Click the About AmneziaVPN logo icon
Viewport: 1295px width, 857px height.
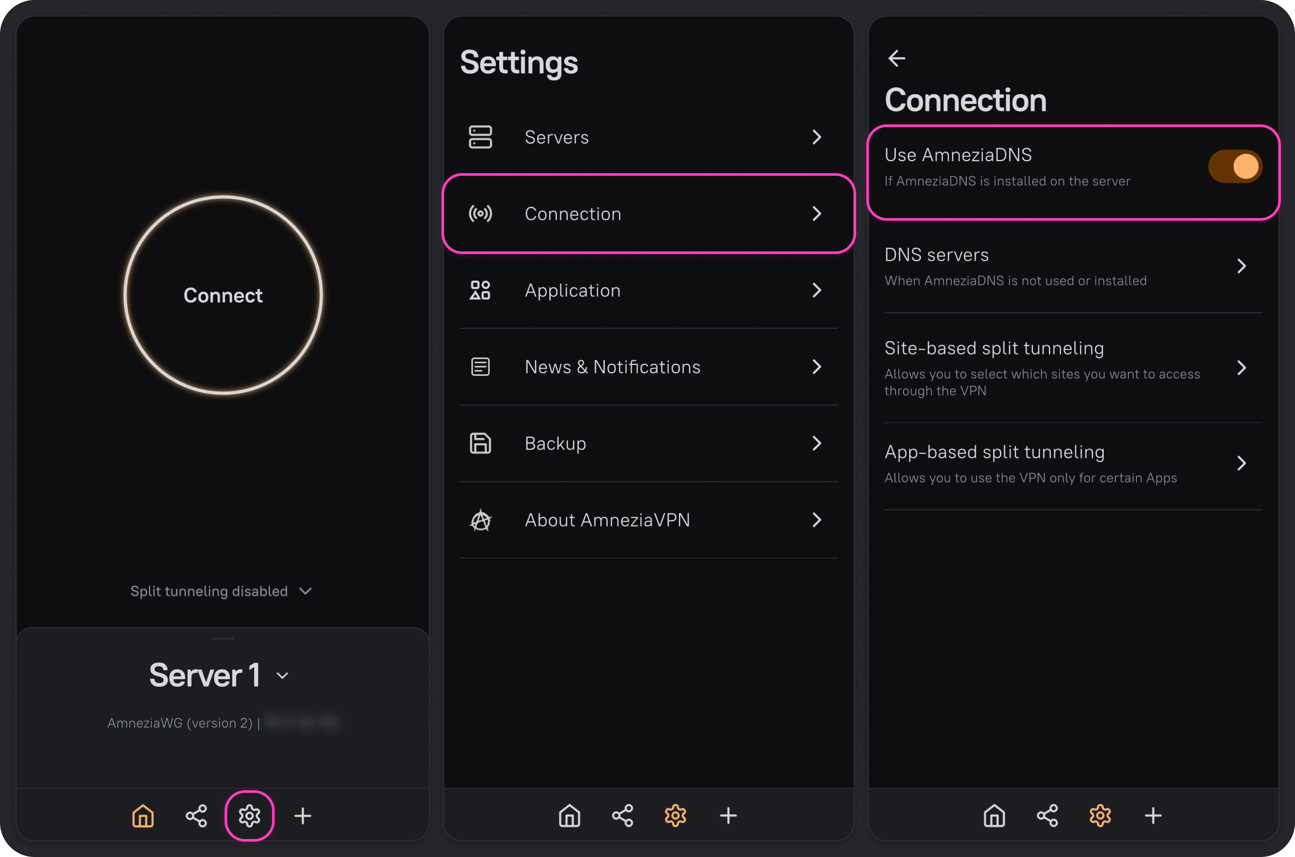point(480,520)
